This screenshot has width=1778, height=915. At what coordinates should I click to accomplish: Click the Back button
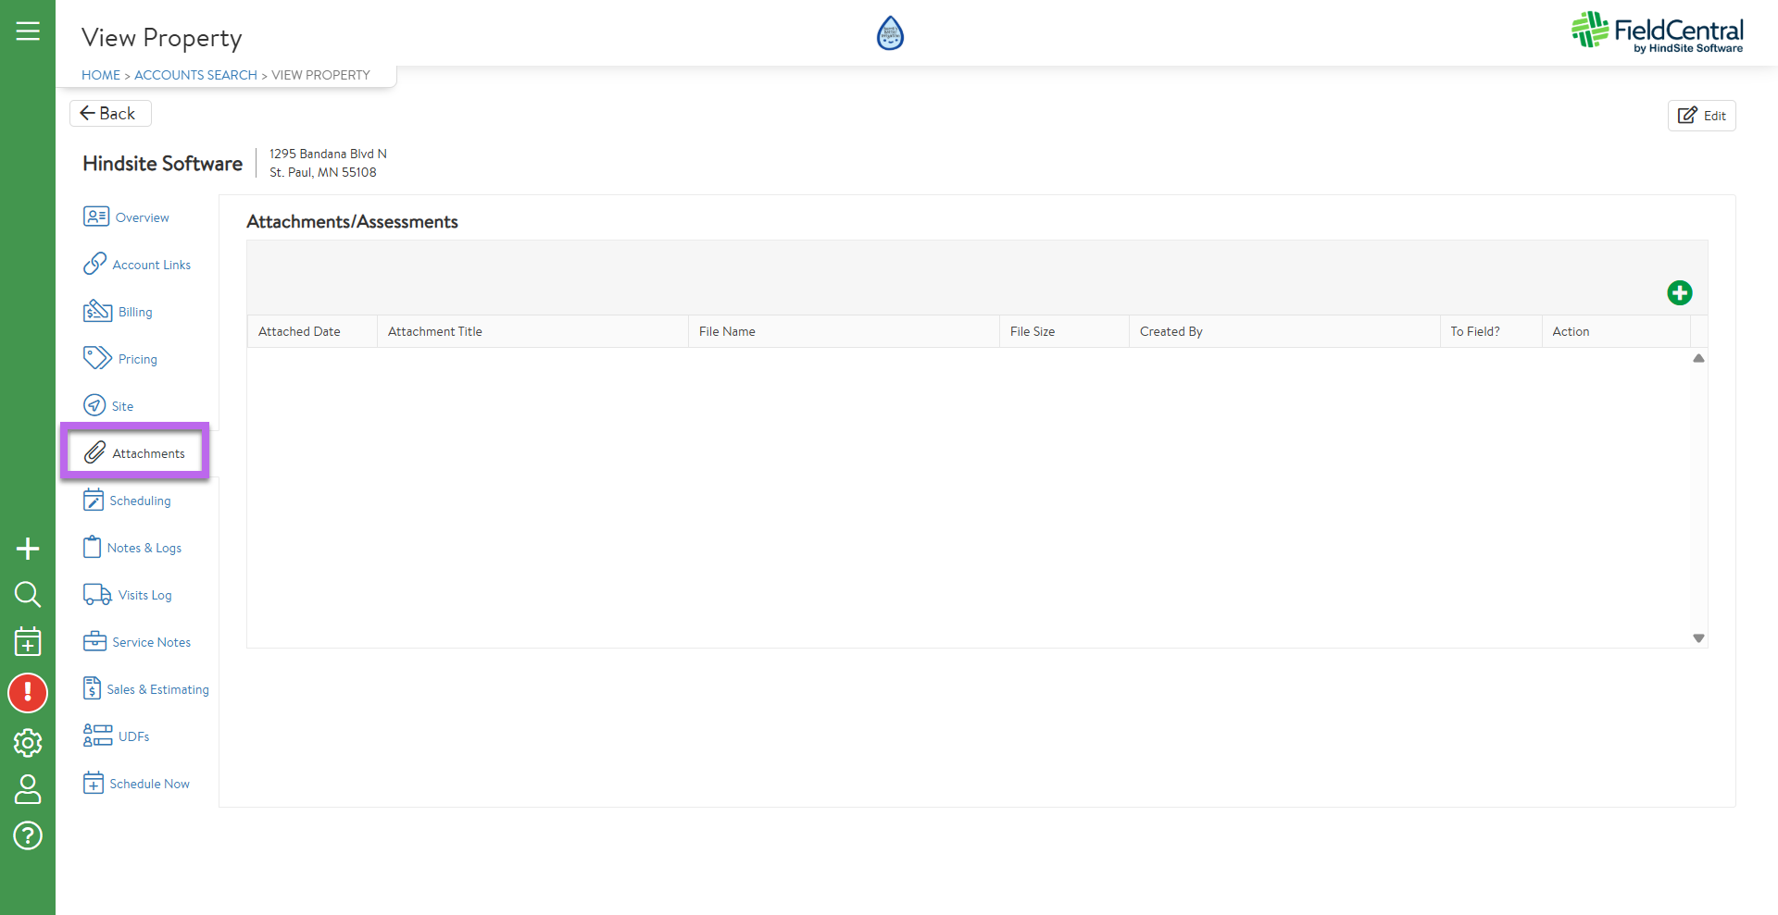pyautogui.click(x=109, y=113)
